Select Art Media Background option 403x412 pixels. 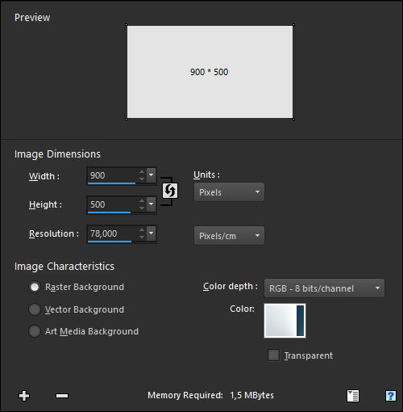click(35, 331)
